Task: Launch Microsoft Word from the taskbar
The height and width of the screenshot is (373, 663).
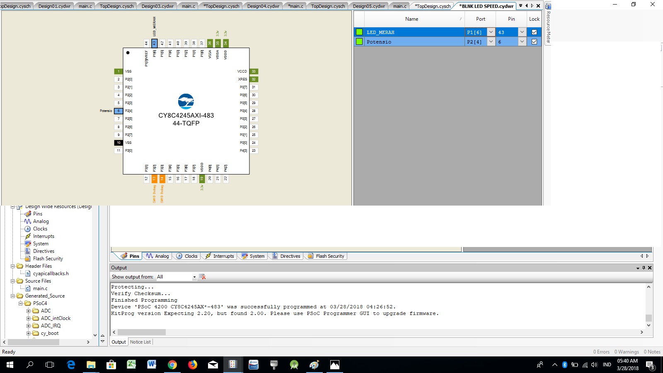Action: click(152, 365)
